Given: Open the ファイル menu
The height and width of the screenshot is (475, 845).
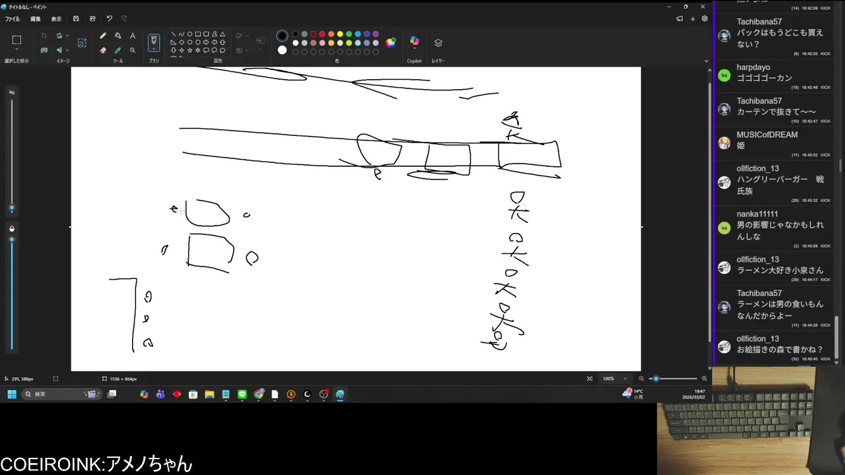Looking at the screenshot, I should [x=13, y=19].
